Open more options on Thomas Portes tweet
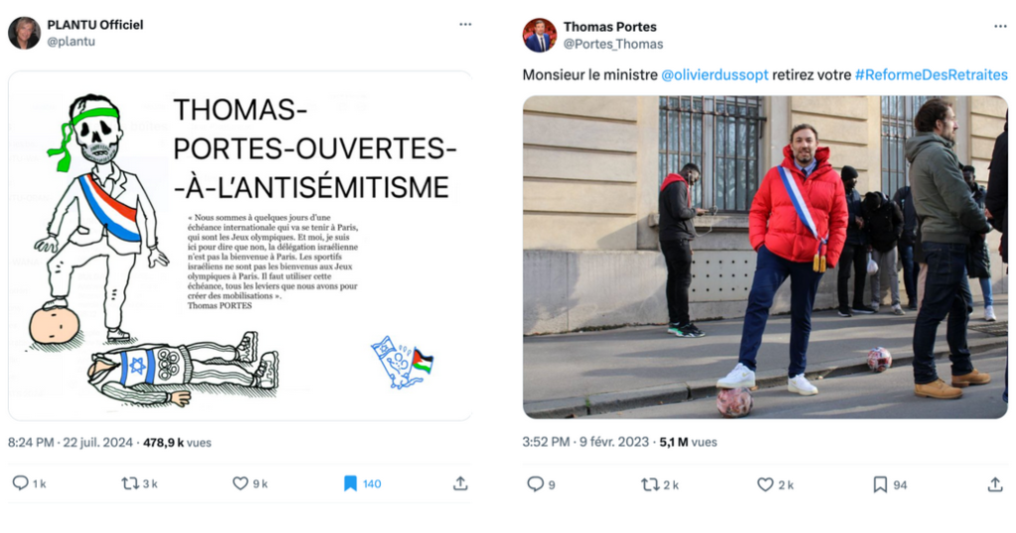The height and width of the screenshot is (533, 1016). [1000, 27]
